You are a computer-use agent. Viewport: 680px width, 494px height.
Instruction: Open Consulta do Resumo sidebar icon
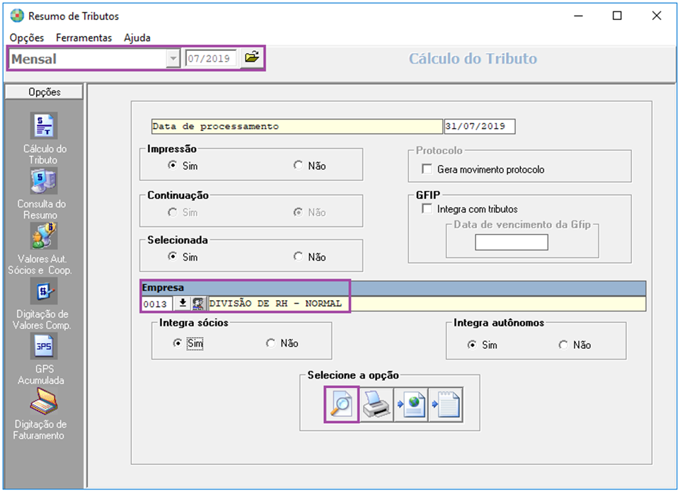point(44,181)
